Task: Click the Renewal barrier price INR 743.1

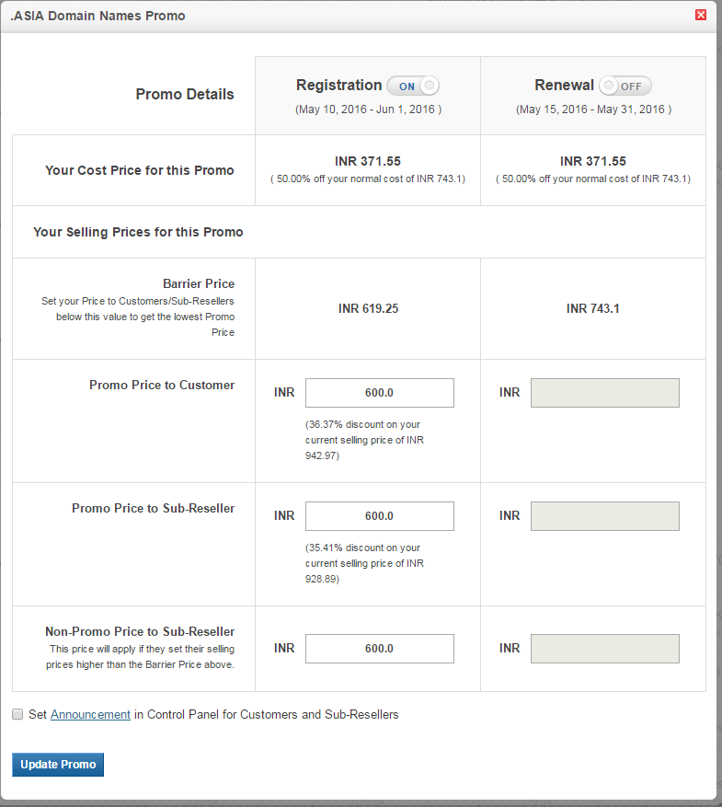Action: pyautogui.click(x=593, y=309)
